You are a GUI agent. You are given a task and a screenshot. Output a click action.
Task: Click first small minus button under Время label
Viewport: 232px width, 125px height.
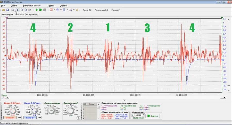click(x=2, y=97)
